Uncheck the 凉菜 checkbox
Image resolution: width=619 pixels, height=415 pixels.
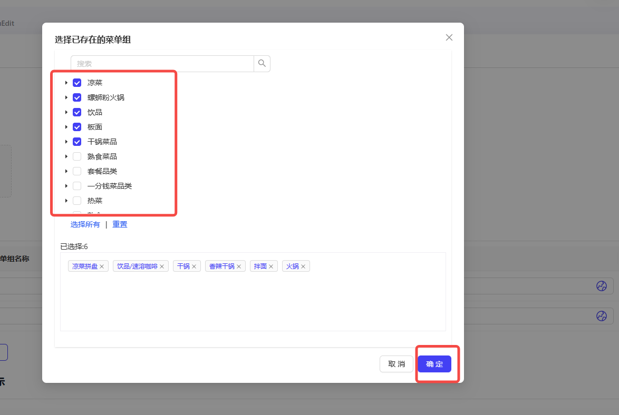77,83
